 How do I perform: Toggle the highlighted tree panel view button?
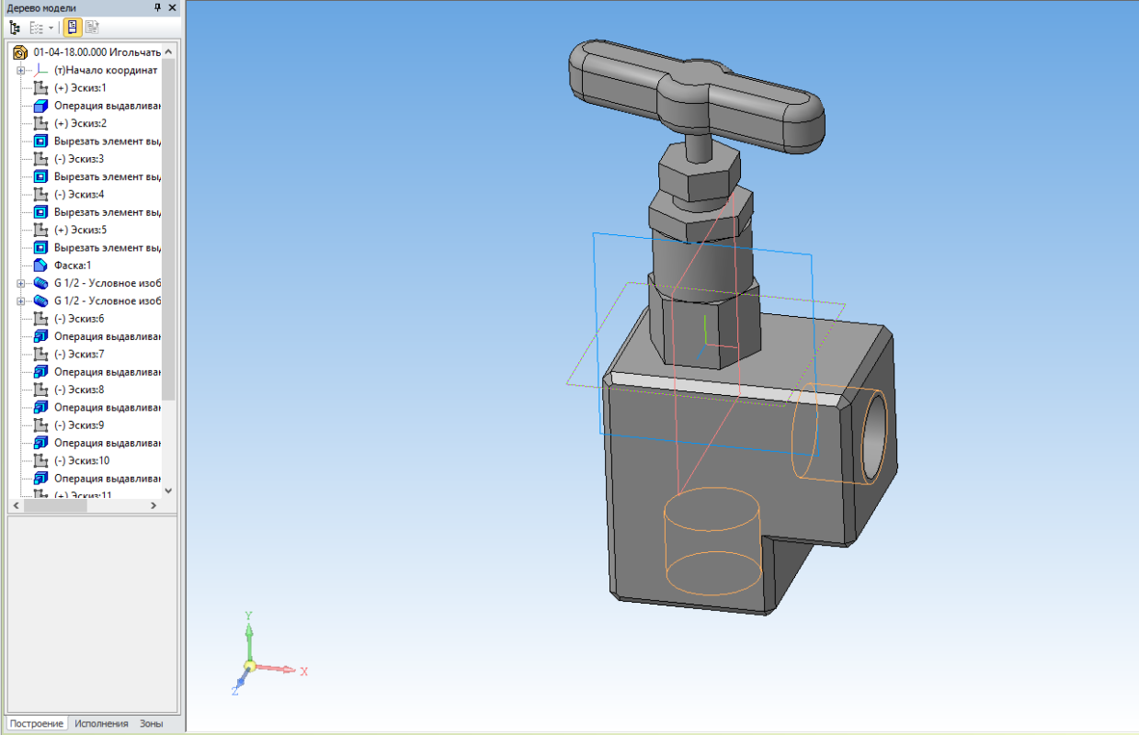click(72, 28)
